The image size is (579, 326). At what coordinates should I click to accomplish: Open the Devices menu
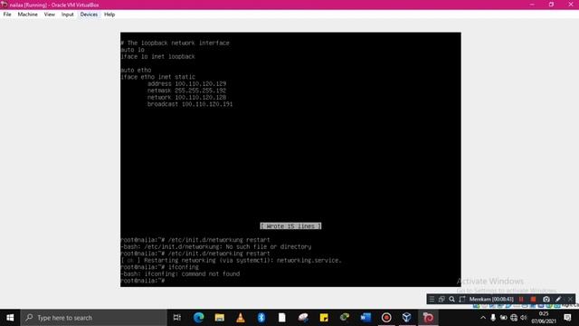[89, 14]
